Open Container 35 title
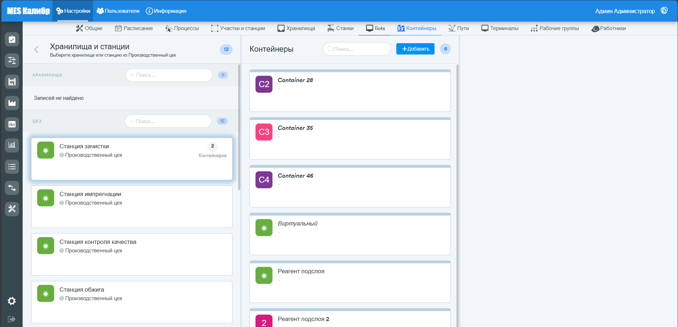 click(295, 128)
